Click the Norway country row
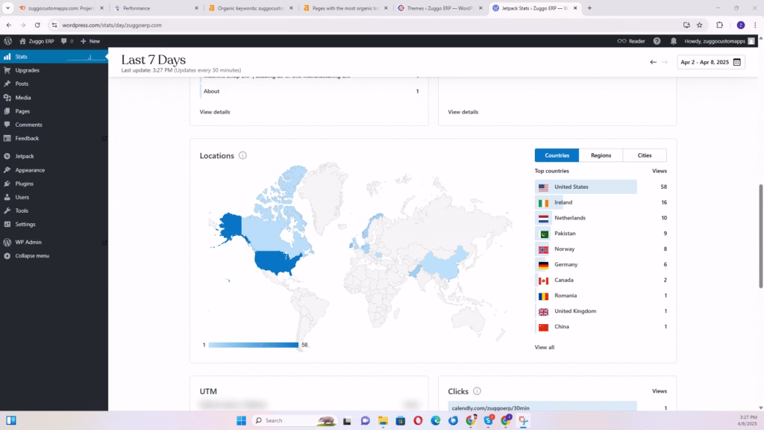The width and height of the screenshot is (764, 430). (x=601, y=249)
